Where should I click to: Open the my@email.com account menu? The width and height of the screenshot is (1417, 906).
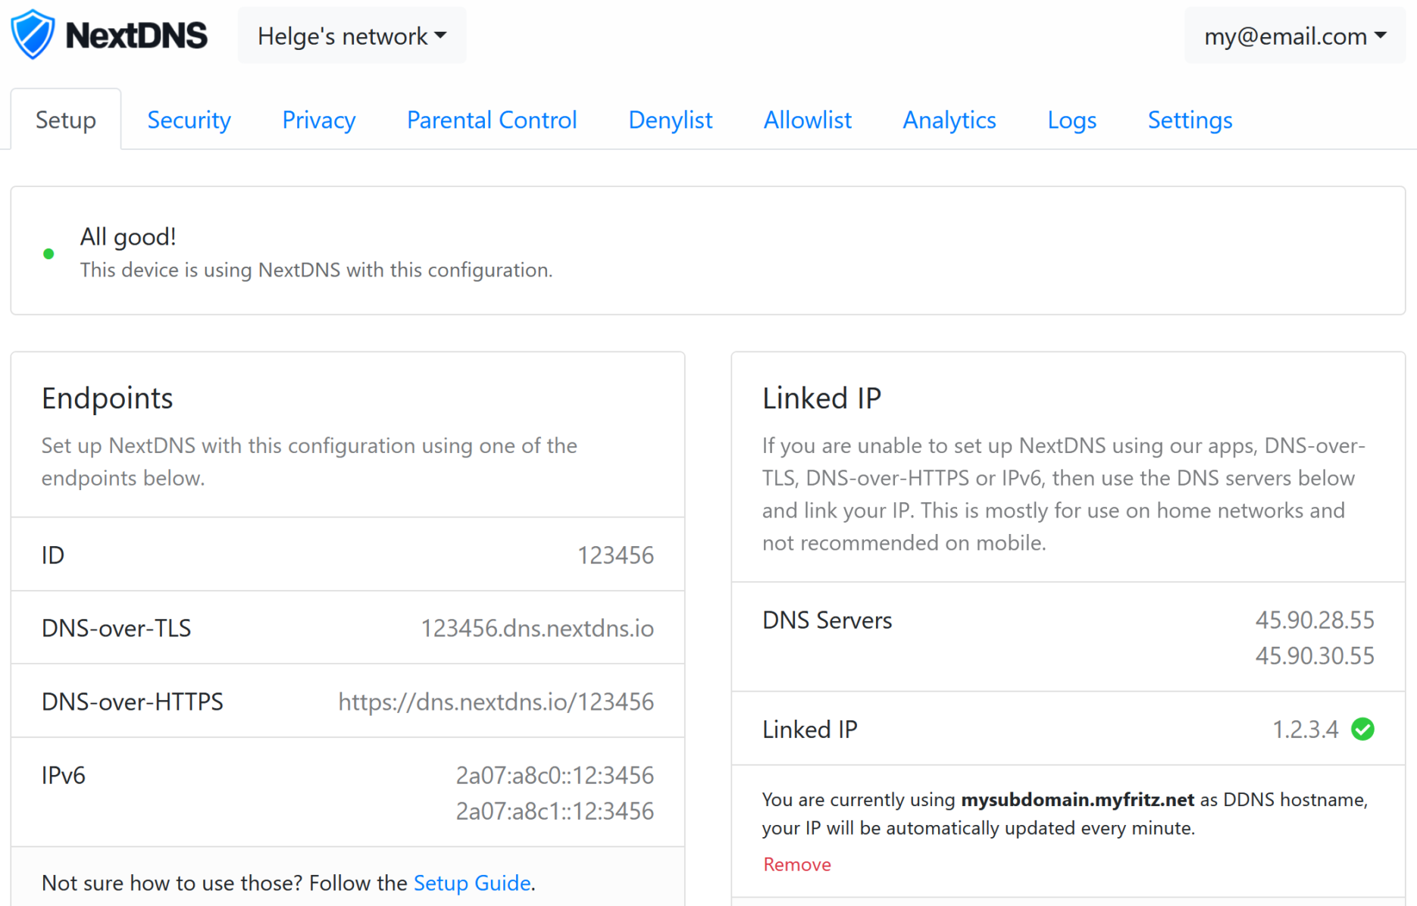point(1293,36)
